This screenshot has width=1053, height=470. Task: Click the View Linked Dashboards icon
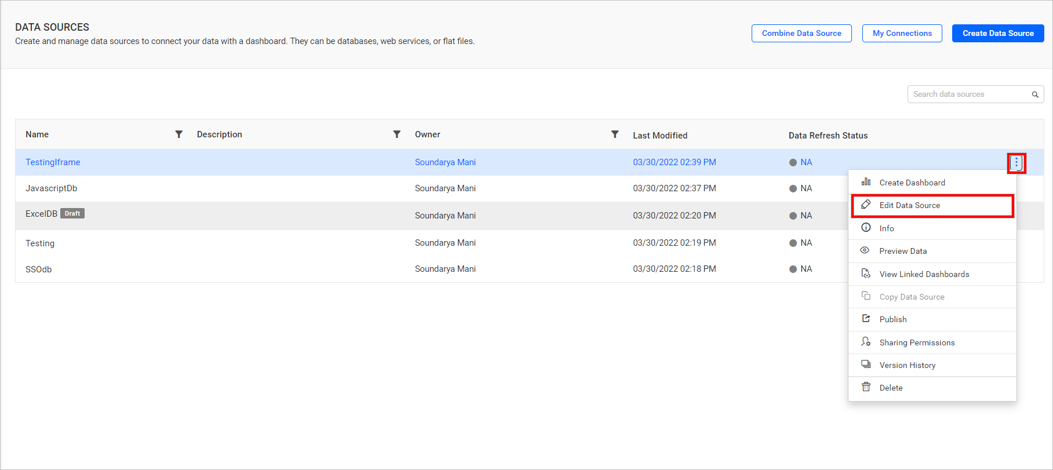pyautogui.click(x=866, y=274)
